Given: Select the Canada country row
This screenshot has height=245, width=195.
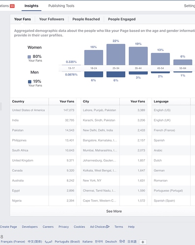Looking at the screenshot, I should [43, 171].
